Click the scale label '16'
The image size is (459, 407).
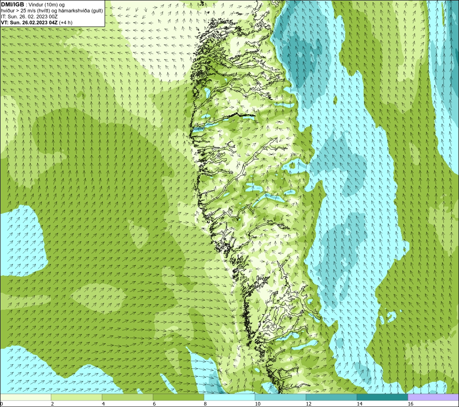click(410, 404)
